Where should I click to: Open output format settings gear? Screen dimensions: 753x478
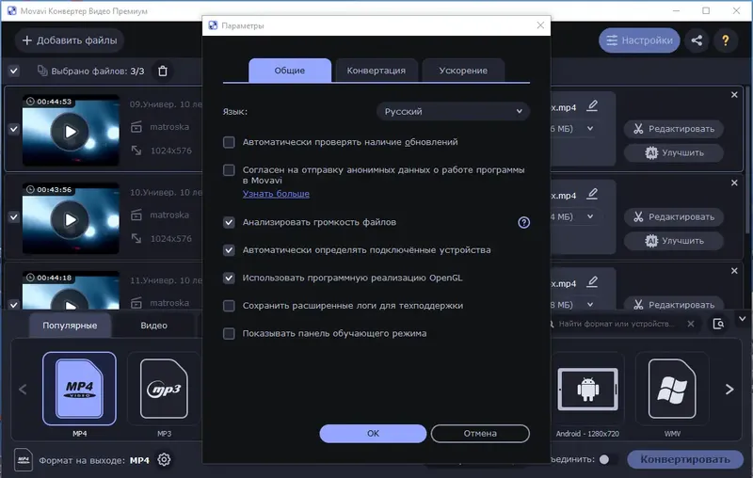pos(164,460)
